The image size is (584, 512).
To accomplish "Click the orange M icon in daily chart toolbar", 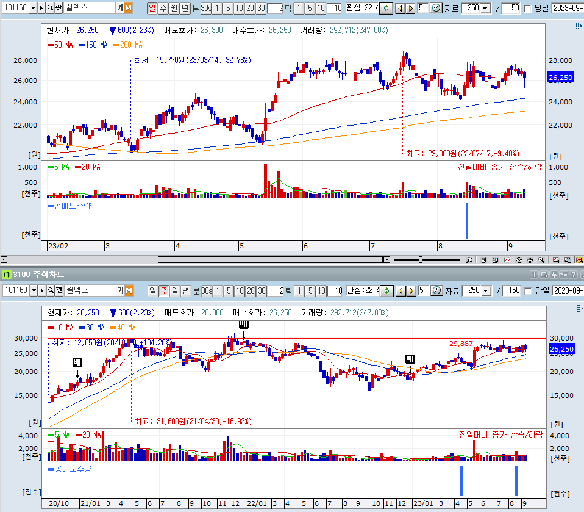I will pyautogui.click(x=128, y=8).
